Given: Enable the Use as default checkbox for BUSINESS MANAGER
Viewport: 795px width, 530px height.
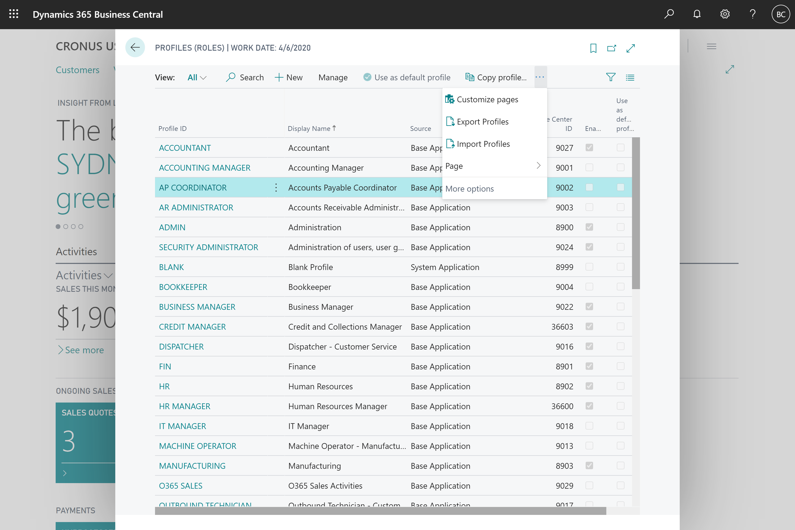Looking at the screenshot, I should pyautogui.click(x=621, y=306).
